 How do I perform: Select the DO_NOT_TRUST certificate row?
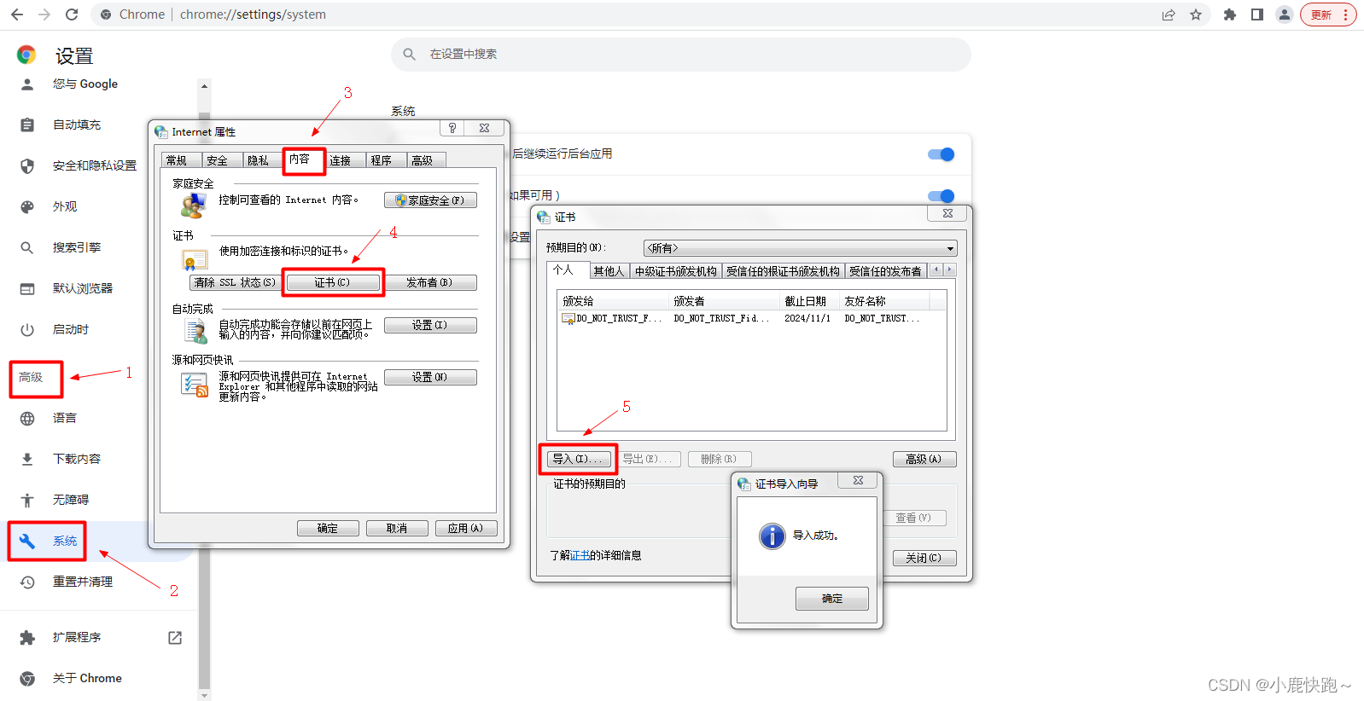[752, 318]
